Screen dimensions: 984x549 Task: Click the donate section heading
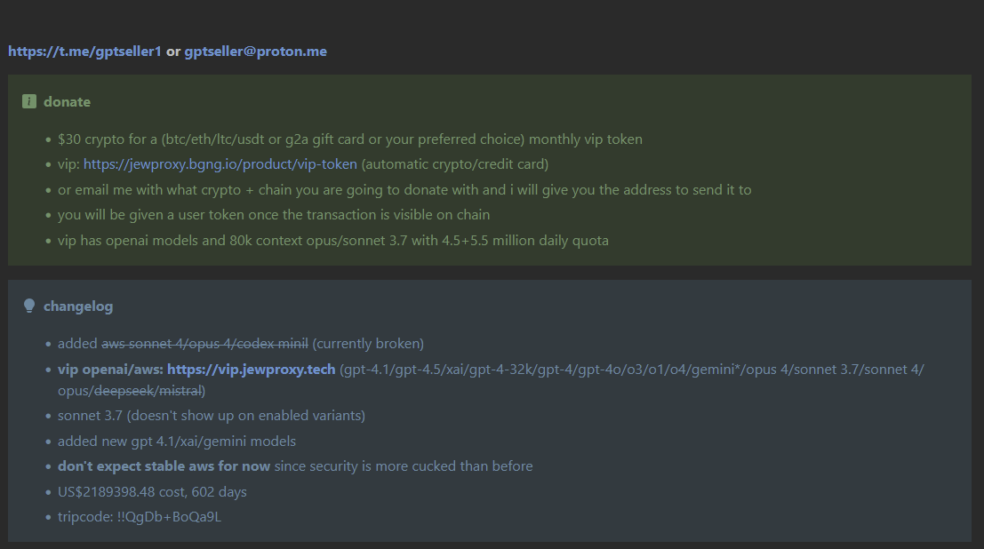(x=68, y=101)
